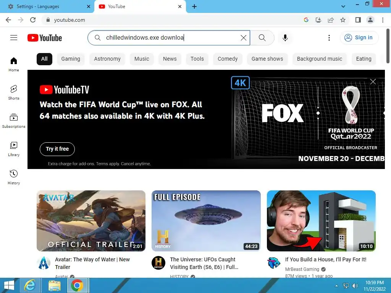Start voice search with microphone icon

pyautogui.click(x=285, y=38)
